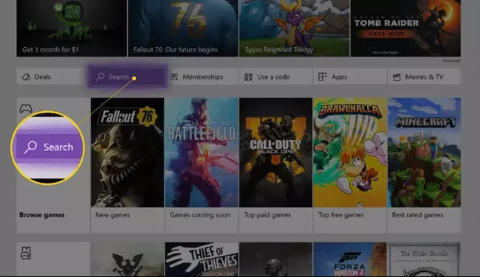The height and width of the screenshot is (277, 480).
Task: Click the Top paid games caption
Action: (x=267, y=214)
